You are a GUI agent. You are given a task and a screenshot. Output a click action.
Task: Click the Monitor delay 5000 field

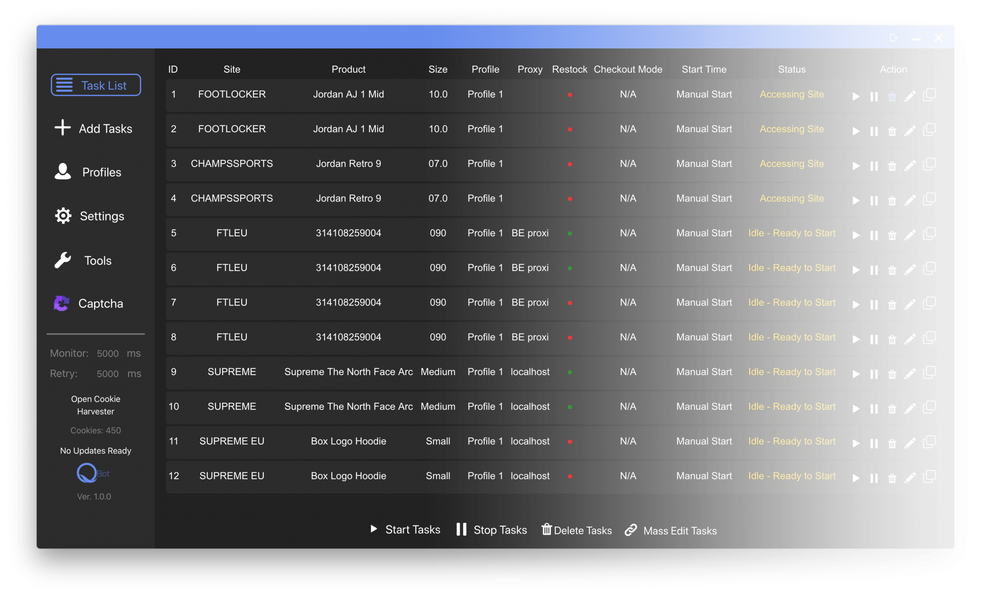[x=108, y=353]
